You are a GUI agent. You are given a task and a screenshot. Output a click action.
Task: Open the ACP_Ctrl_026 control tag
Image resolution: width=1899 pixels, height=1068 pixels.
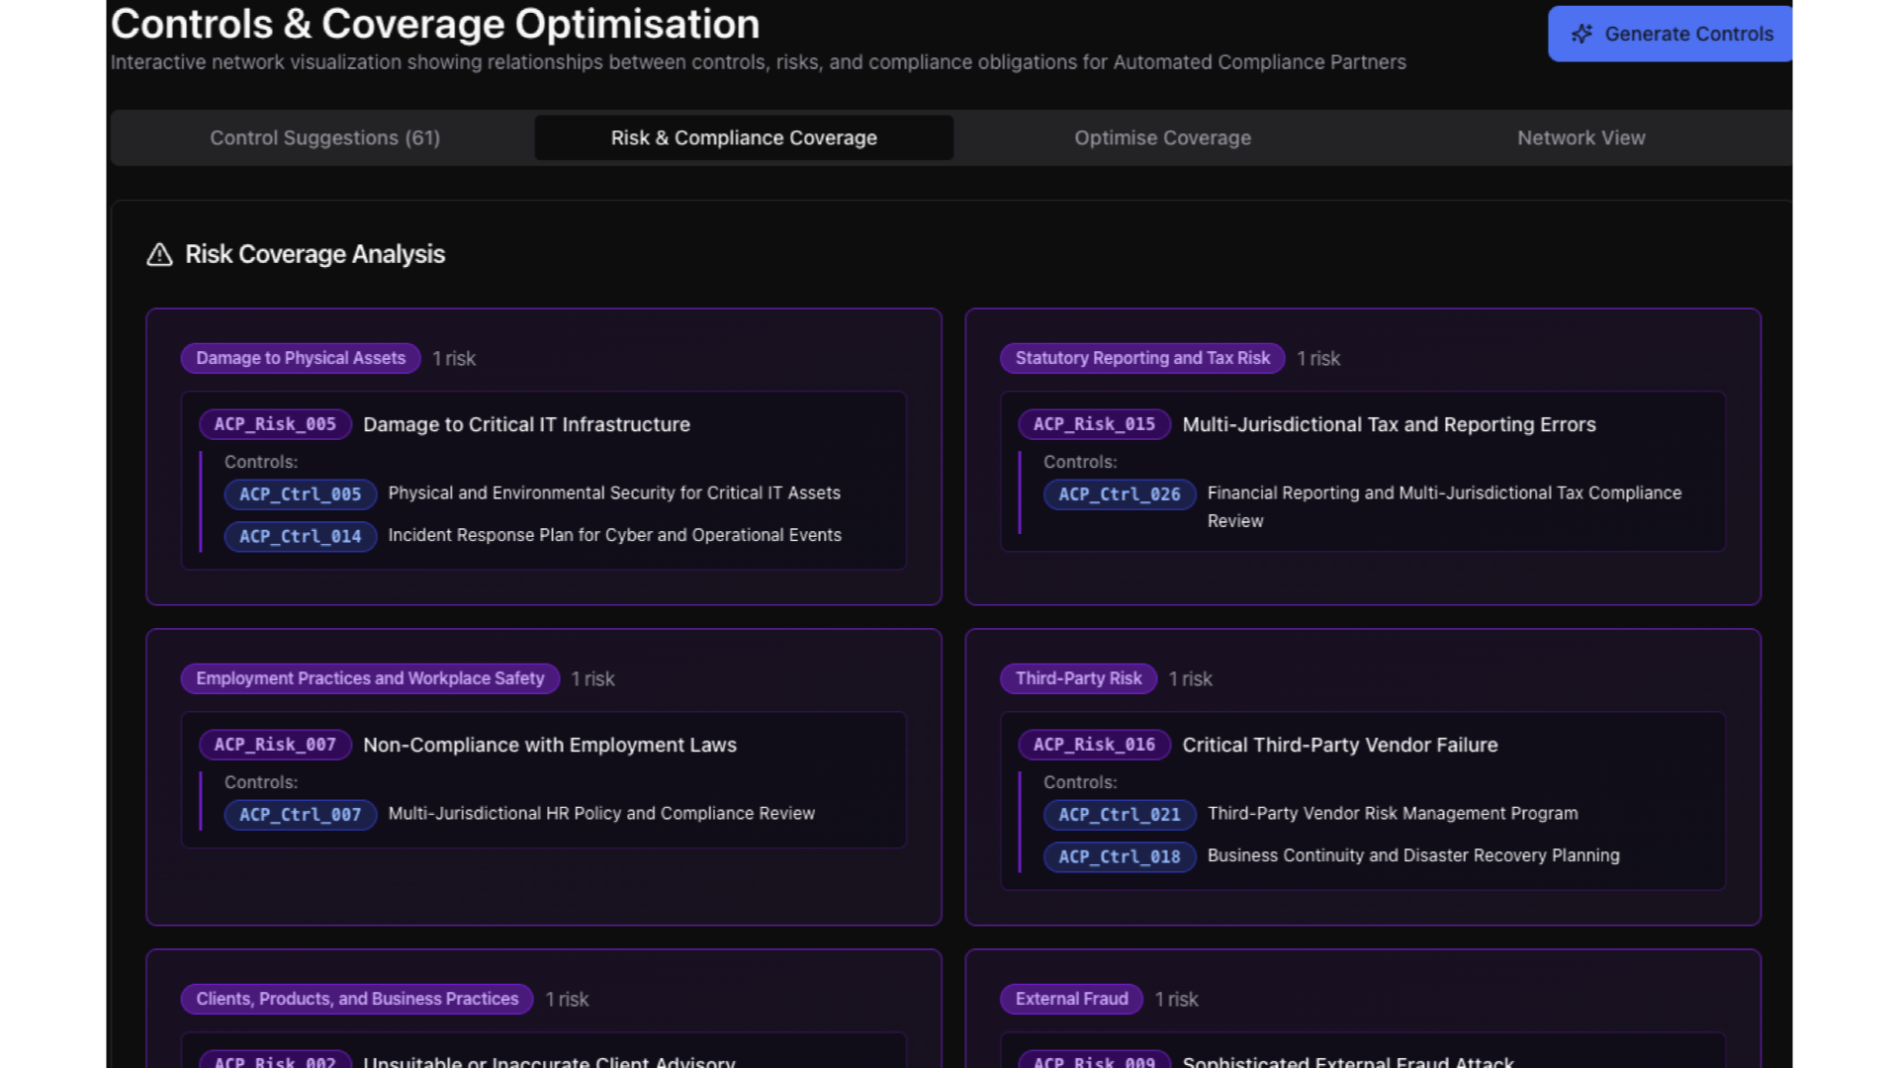(1119, 494)
